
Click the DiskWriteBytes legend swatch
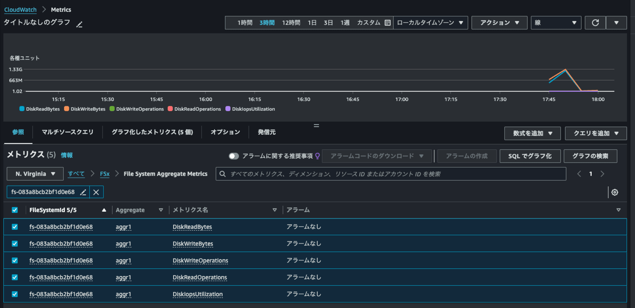click(67, 109)
